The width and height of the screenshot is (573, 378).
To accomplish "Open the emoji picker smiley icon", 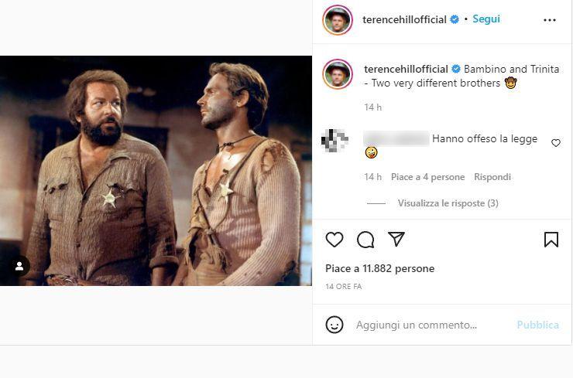I will (335, 325).
